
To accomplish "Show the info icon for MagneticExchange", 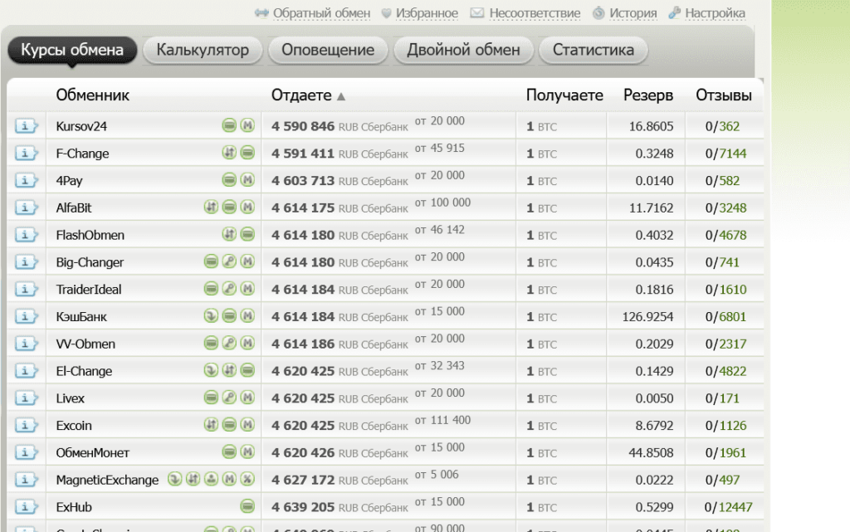I will click(x=26, y=480).
